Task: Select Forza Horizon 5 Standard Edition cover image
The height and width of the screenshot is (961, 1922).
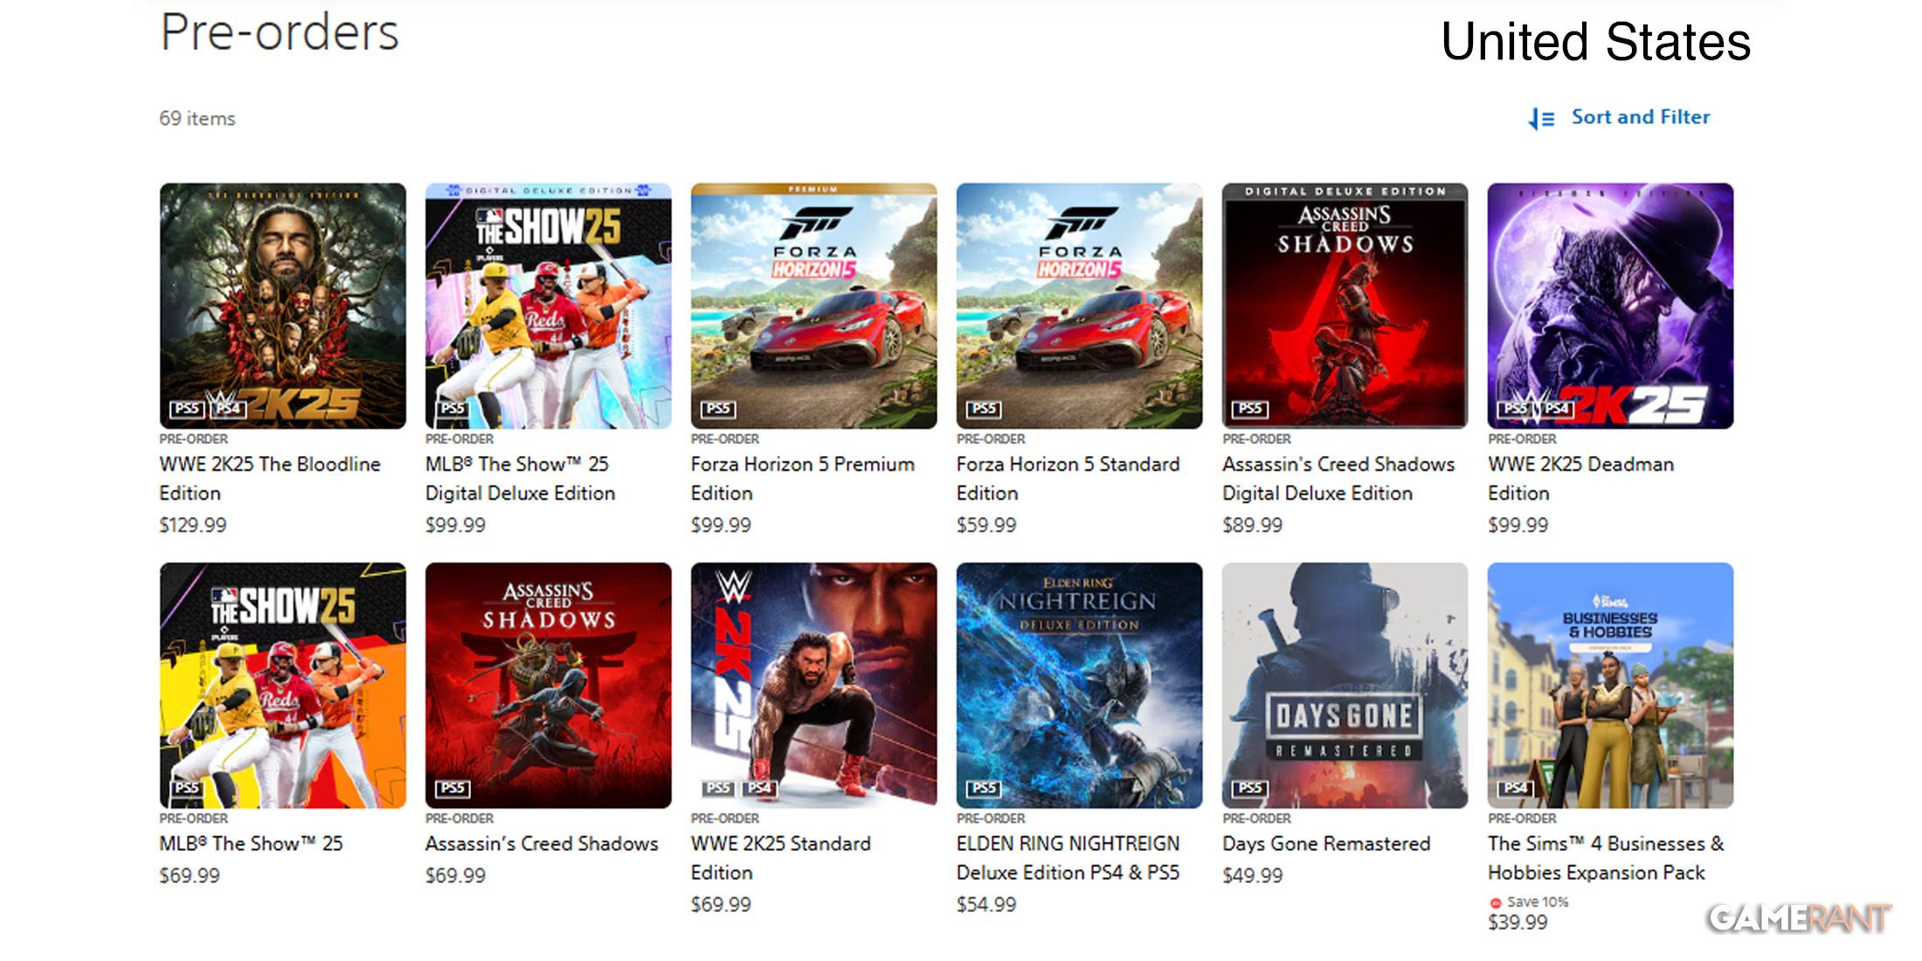Action: (1080, 306)
